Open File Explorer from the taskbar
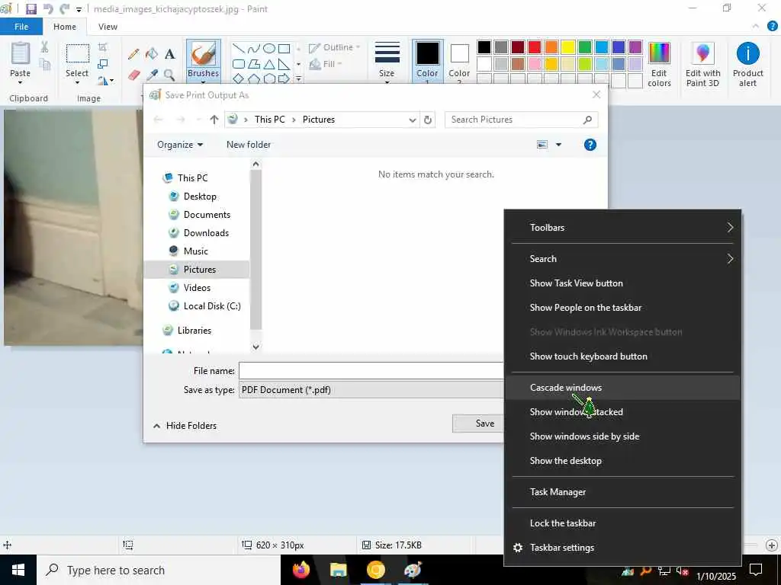781x585 pixels. click(338, 570)
